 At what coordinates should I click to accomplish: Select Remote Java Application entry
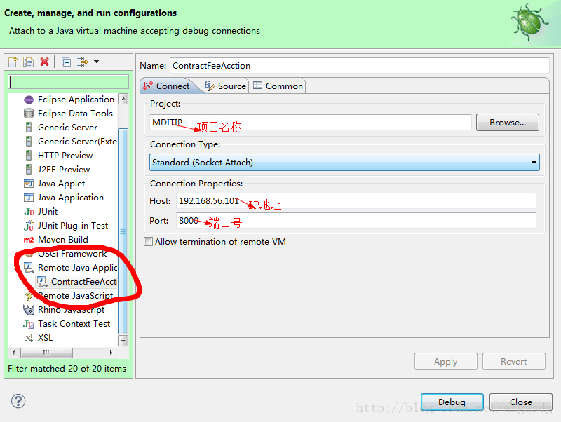[x=78, y=268]
